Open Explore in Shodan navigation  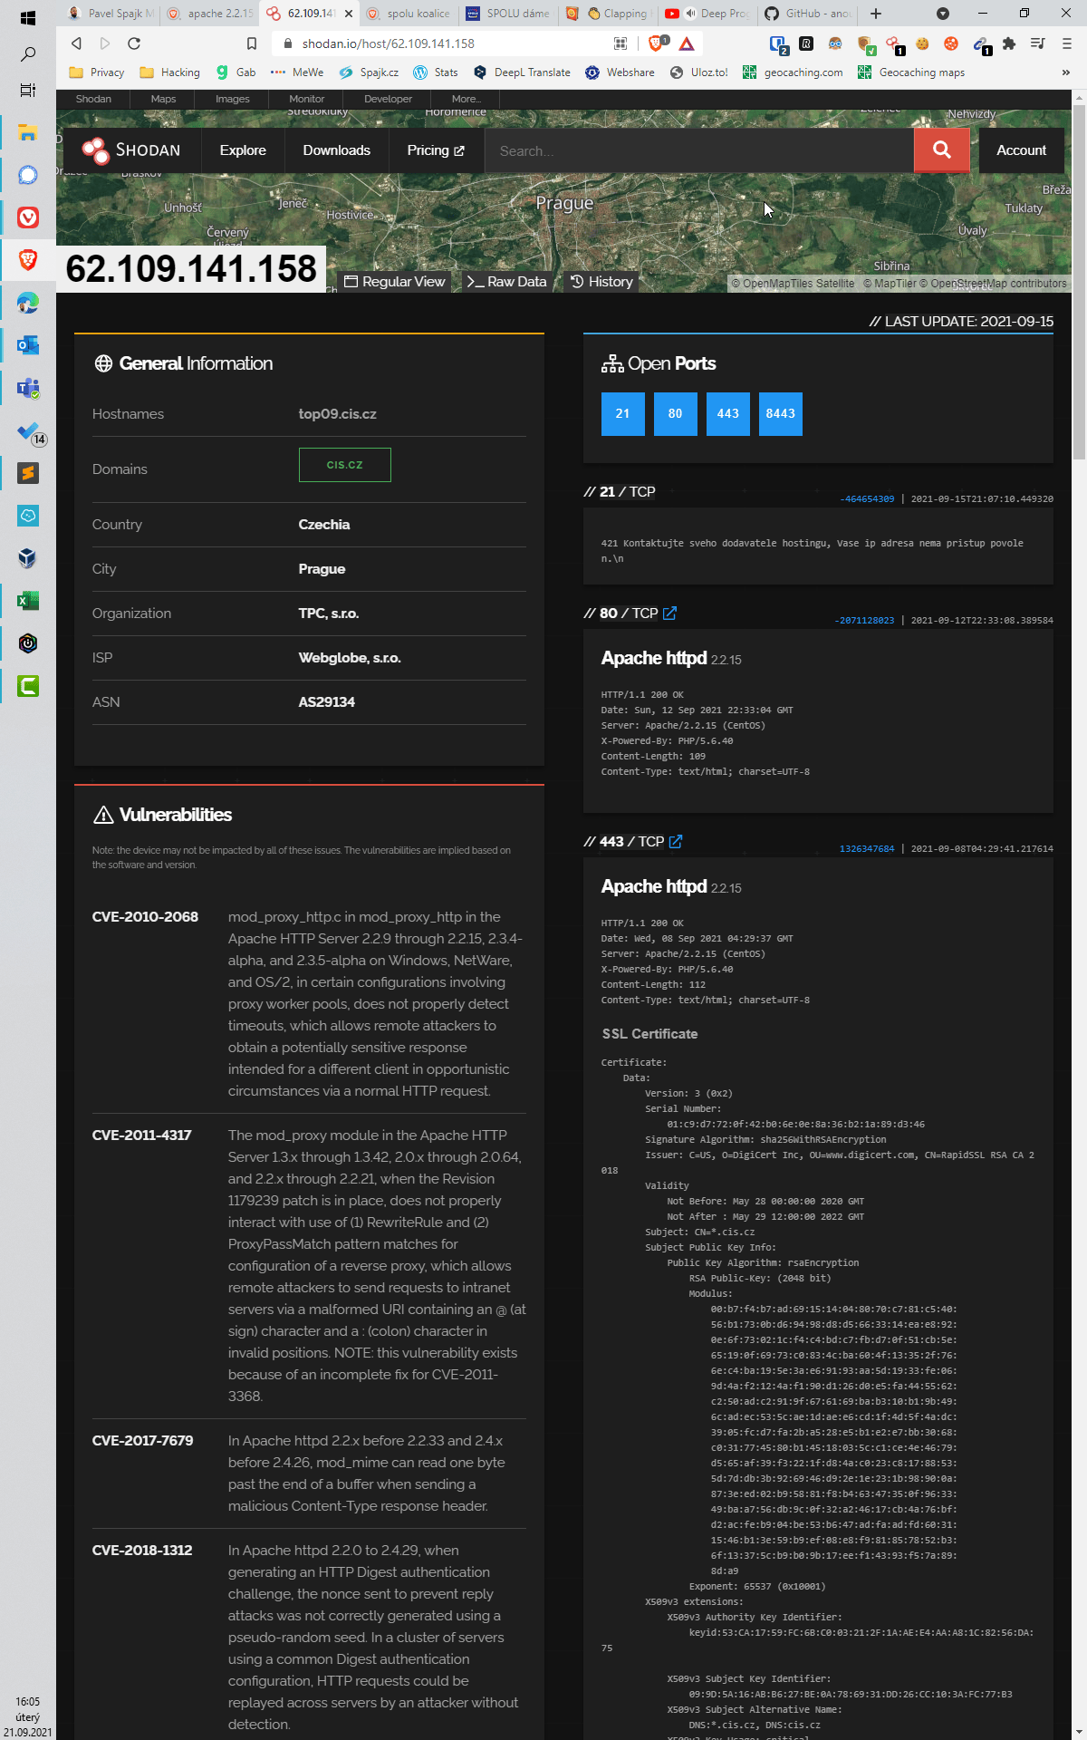(243, 150)
